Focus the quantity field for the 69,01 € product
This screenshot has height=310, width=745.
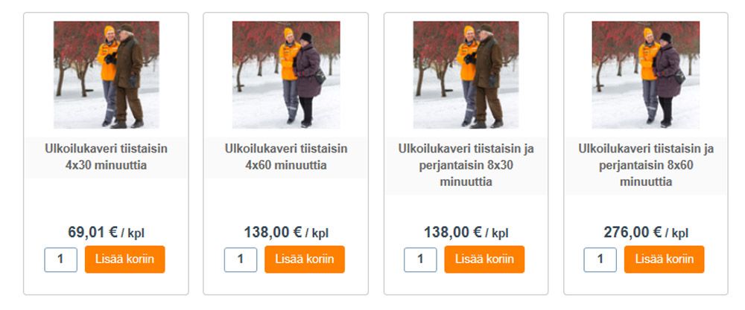(61, 259)
